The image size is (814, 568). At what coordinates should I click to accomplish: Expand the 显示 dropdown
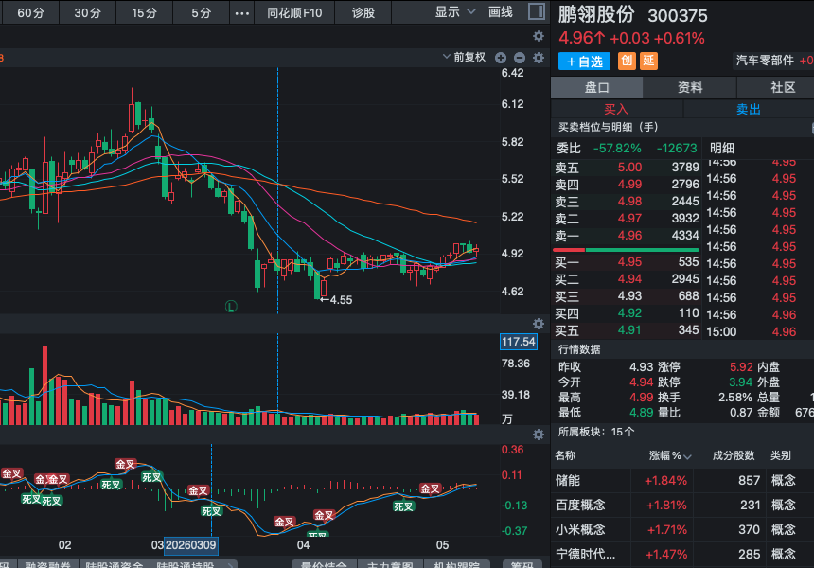tap(454, 12)
